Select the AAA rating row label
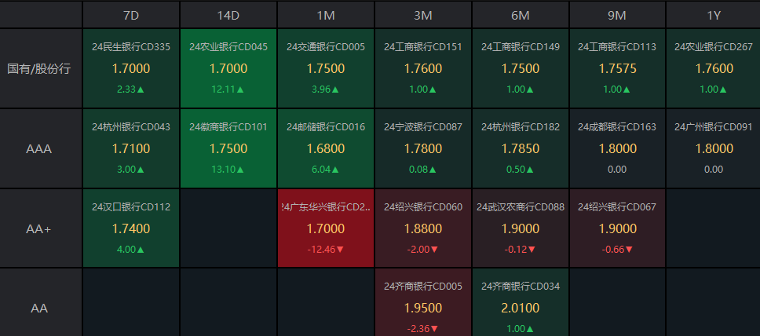760x336 pixels. (x=41, y=148)
